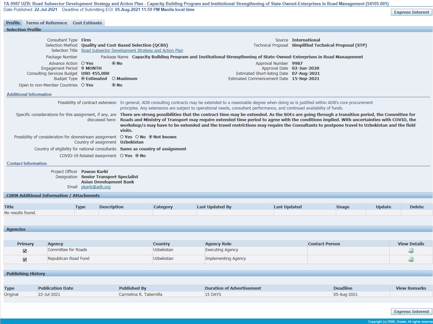Choose Yes for Open to non-Member Countries

coord(83,85)
